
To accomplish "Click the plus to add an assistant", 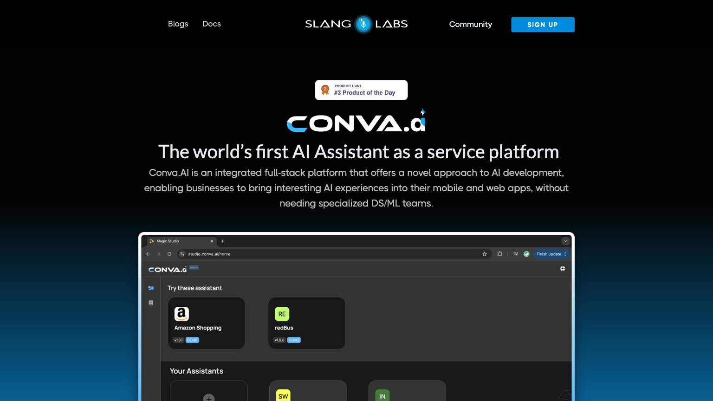I will (x=208, y=399).
